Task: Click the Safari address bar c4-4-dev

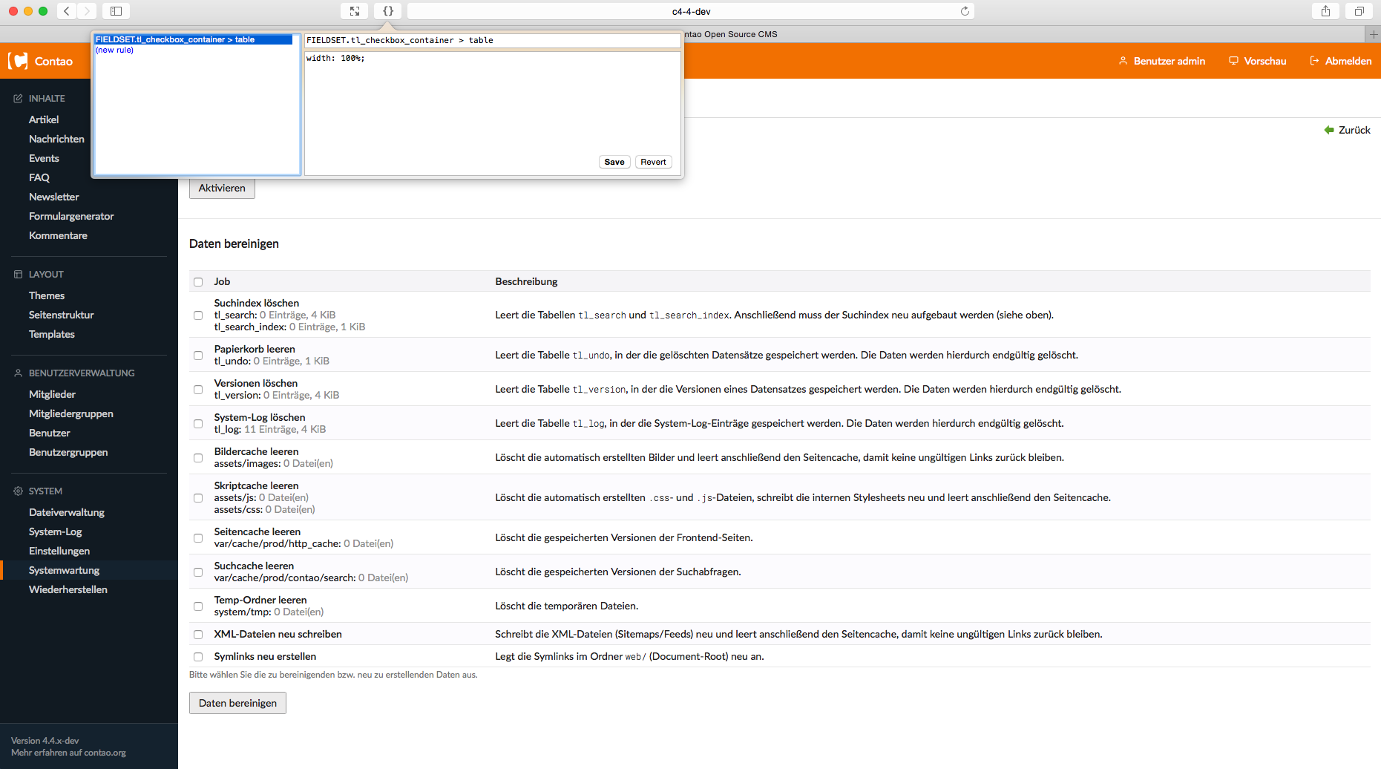Action: tap(691, 11)
